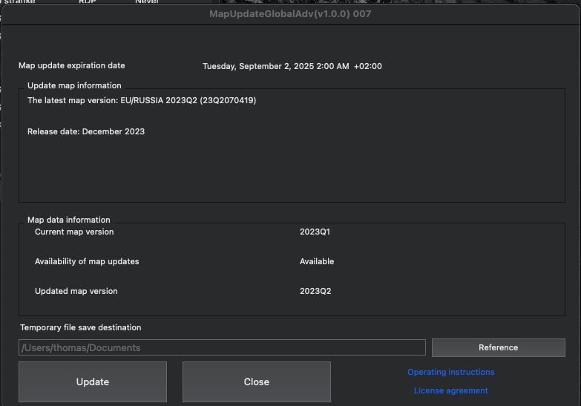The width and height of the screenshot is (581, 406).
Task: Click the Current map version value 2023Q1
Action: pyautogui.click(x=315, y=232)
